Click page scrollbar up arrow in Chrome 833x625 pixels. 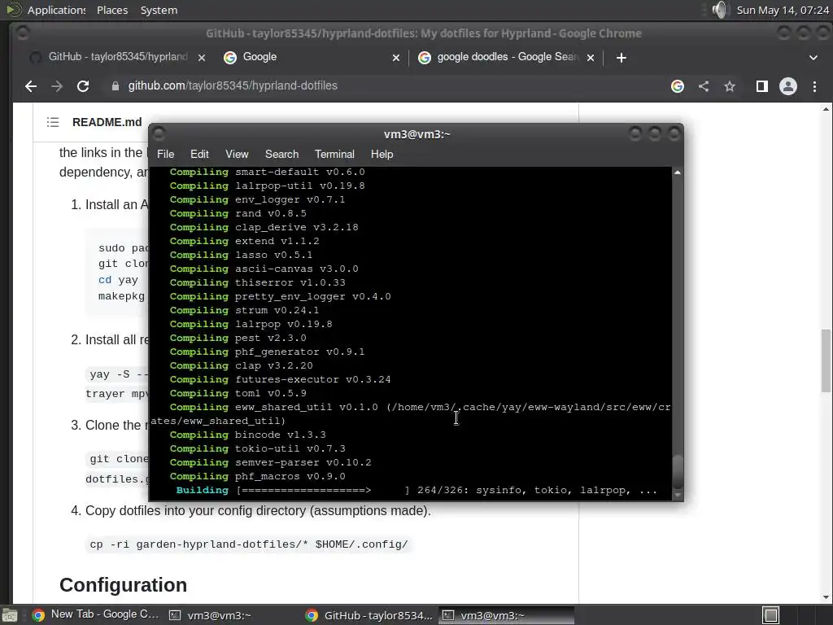pyautogui.click(x=826, y=109)
